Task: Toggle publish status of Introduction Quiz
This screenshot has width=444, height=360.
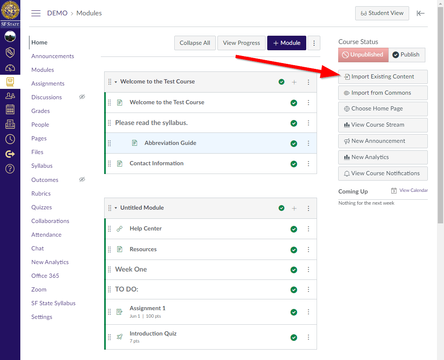Action: tap(294, 337)
